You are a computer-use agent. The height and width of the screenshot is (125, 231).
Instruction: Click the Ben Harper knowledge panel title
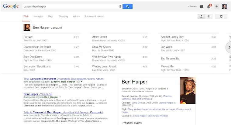pyautogui.click(x=134, y=82)
